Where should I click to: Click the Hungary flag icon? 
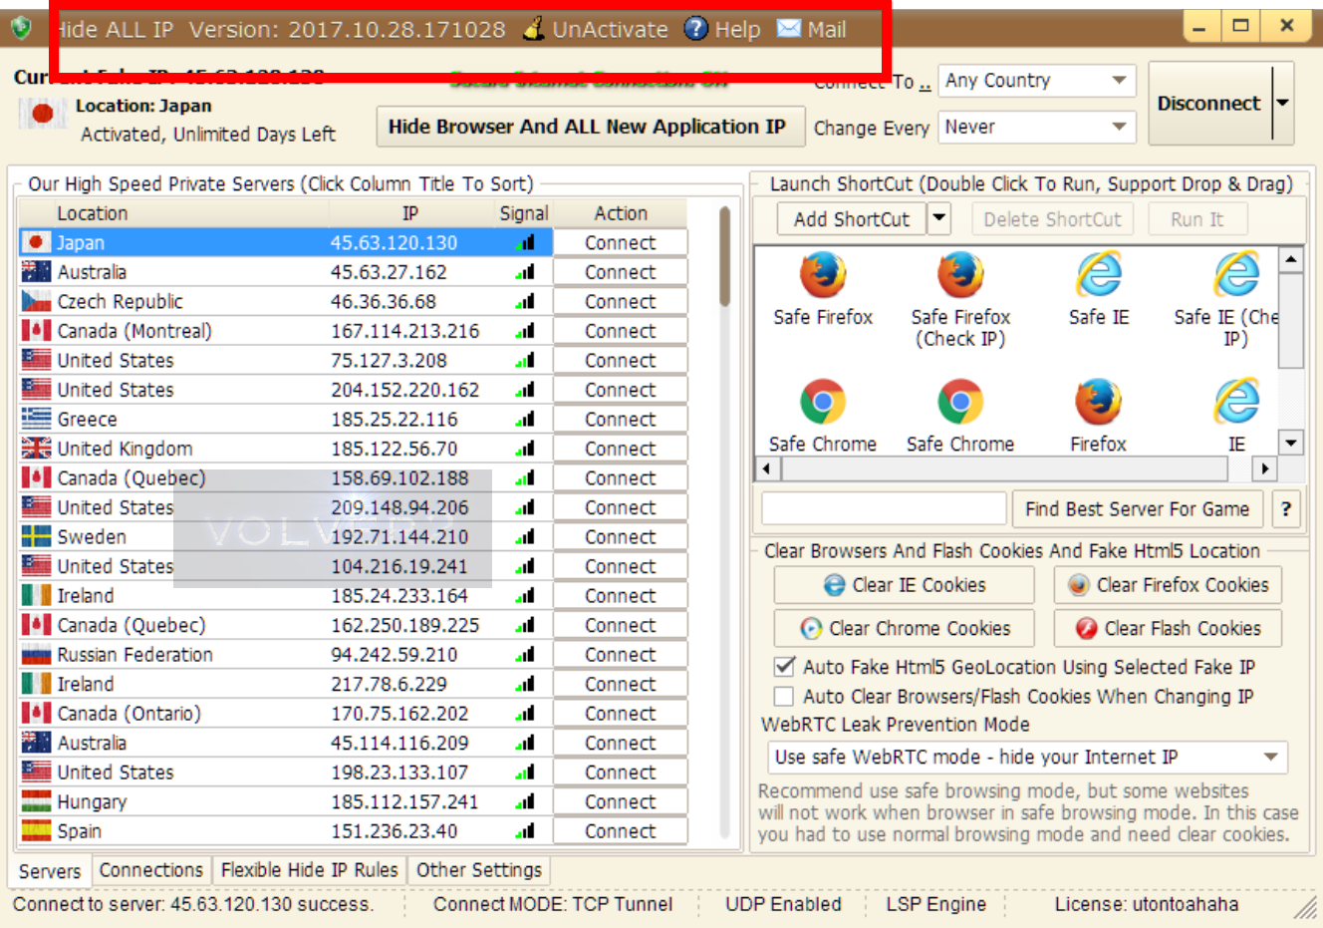click(36, 801)
